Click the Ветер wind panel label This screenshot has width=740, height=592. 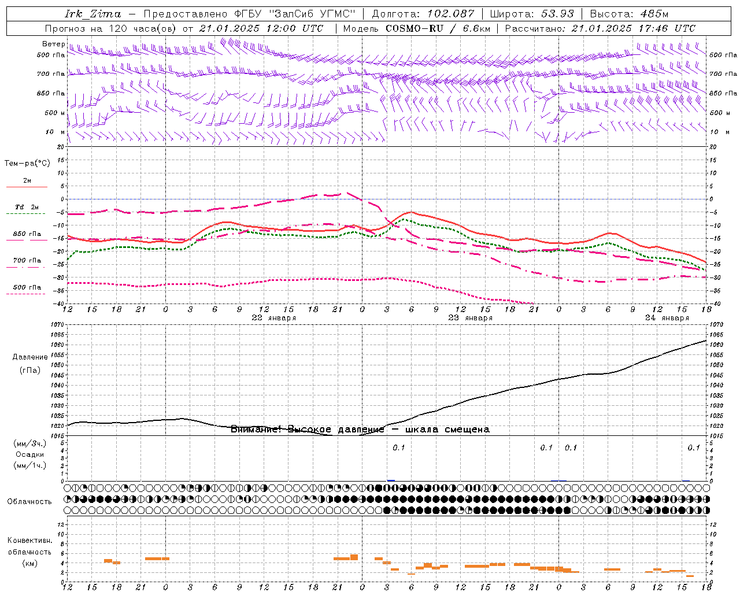tap(53, 44)
